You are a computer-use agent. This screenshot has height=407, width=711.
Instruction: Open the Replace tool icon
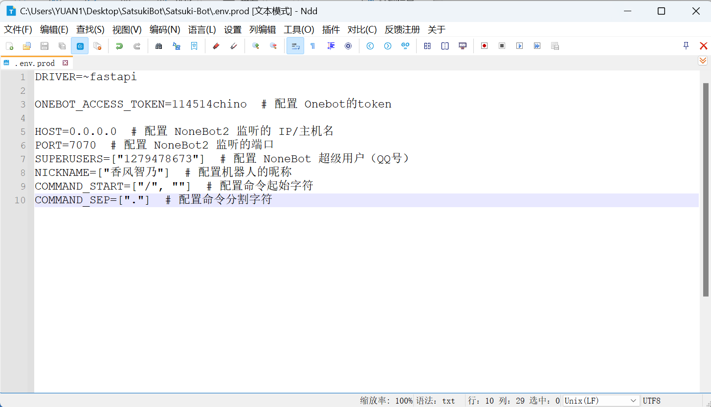pyautogui.click(x=177, y=46)
